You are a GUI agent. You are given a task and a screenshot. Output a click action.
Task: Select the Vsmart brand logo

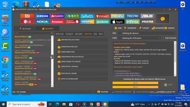coord(102,16)
